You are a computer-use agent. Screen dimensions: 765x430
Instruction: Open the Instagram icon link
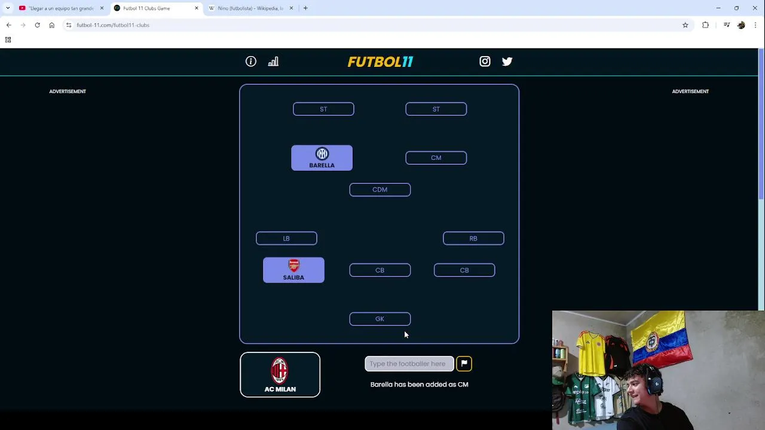[x=485, y=62]
